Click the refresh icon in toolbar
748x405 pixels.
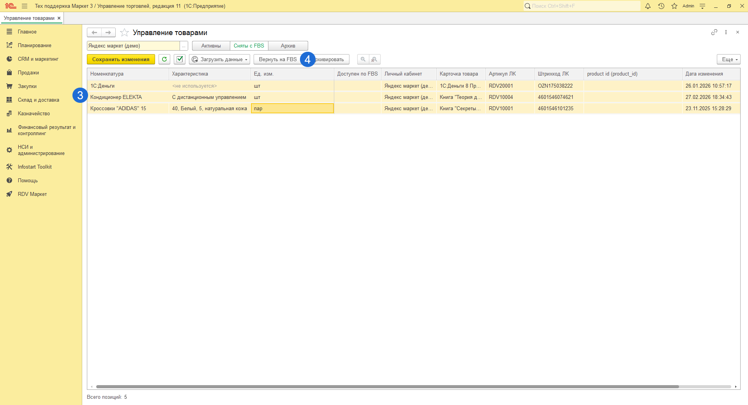coord(164,59)
